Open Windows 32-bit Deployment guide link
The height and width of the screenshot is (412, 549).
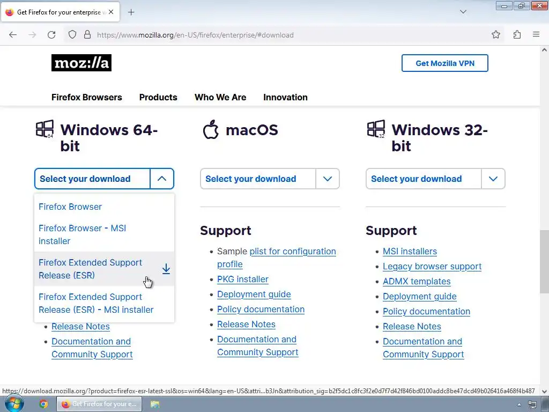click(419, 296)
